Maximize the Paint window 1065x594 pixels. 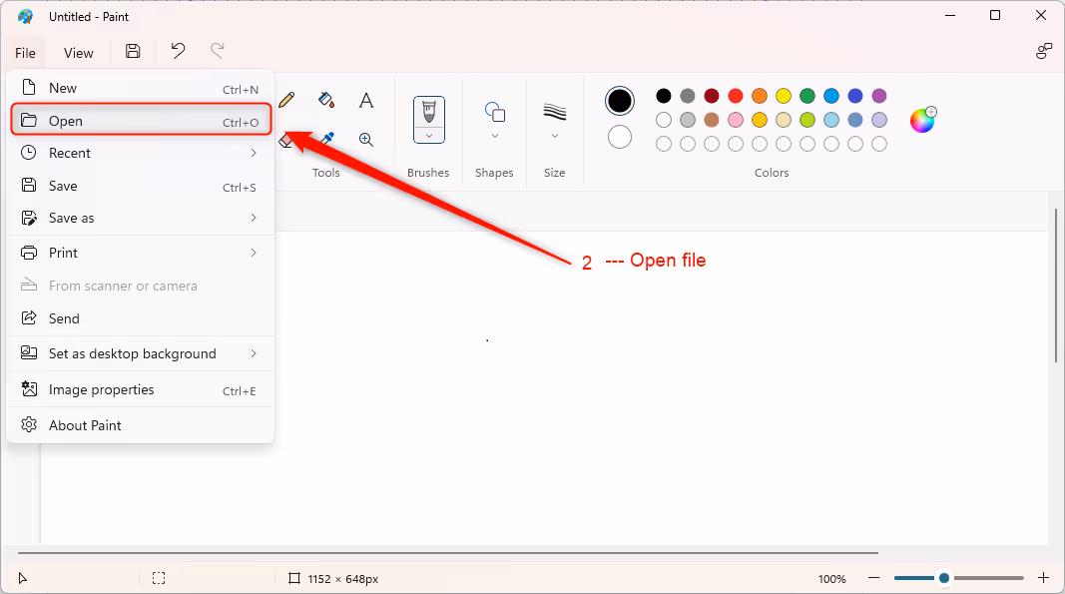click(x=995, y=16)
